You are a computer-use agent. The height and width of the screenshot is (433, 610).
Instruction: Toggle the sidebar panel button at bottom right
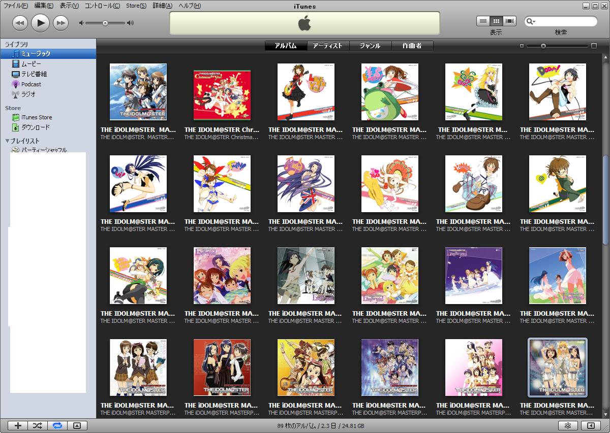click(x=590, y=426)
